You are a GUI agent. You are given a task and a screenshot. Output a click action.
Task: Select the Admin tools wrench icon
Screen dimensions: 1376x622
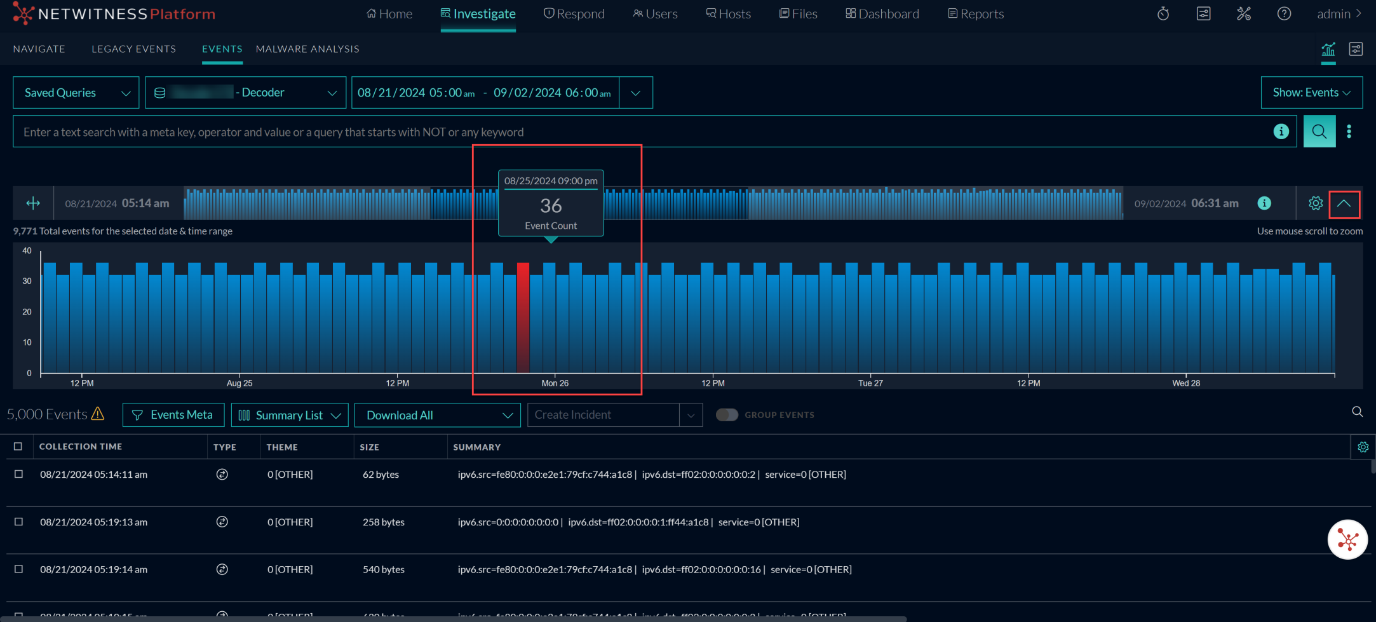[x=1244, y=13]
